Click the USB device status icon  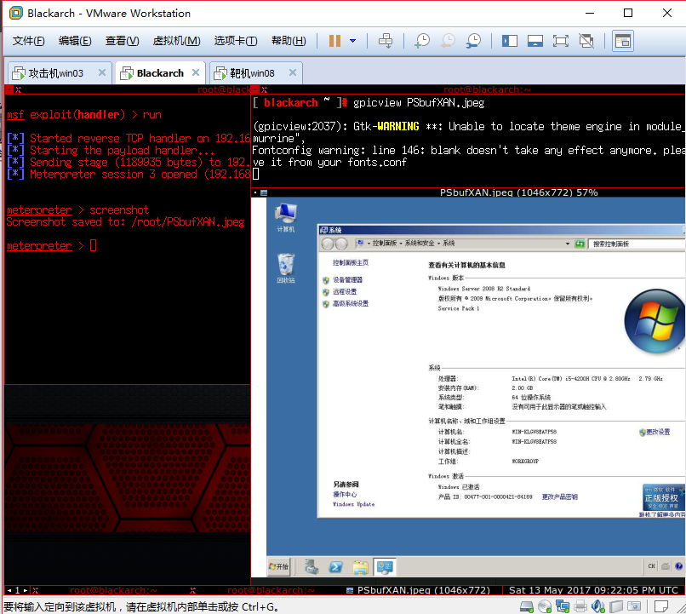pos(615,606)
